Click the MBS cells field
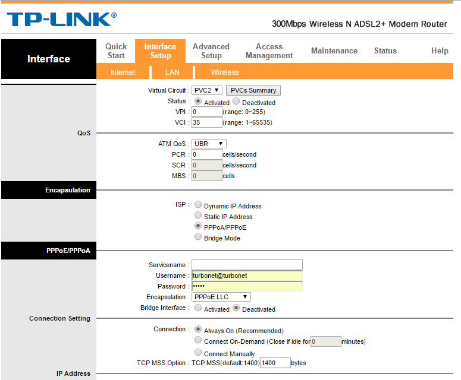 [206, 176]
